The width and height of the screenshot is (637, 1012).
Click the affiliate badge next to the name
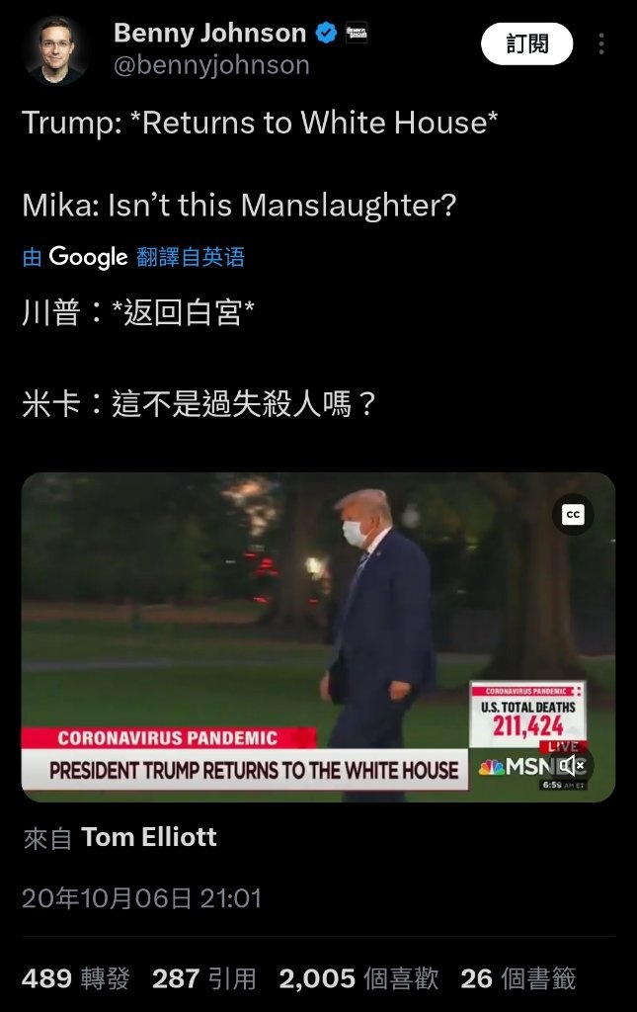(x=357, y=33)
